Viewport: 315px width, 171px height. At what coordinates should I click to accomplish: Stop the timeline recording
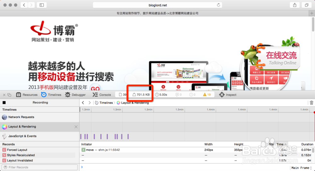point(4,102)
